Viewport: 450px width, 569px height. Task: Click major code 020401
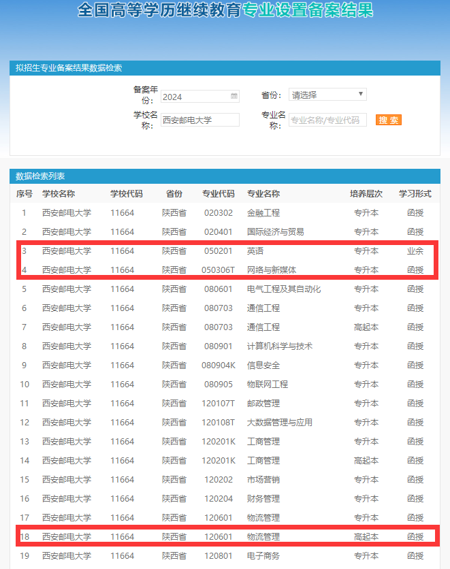[219, 232]
